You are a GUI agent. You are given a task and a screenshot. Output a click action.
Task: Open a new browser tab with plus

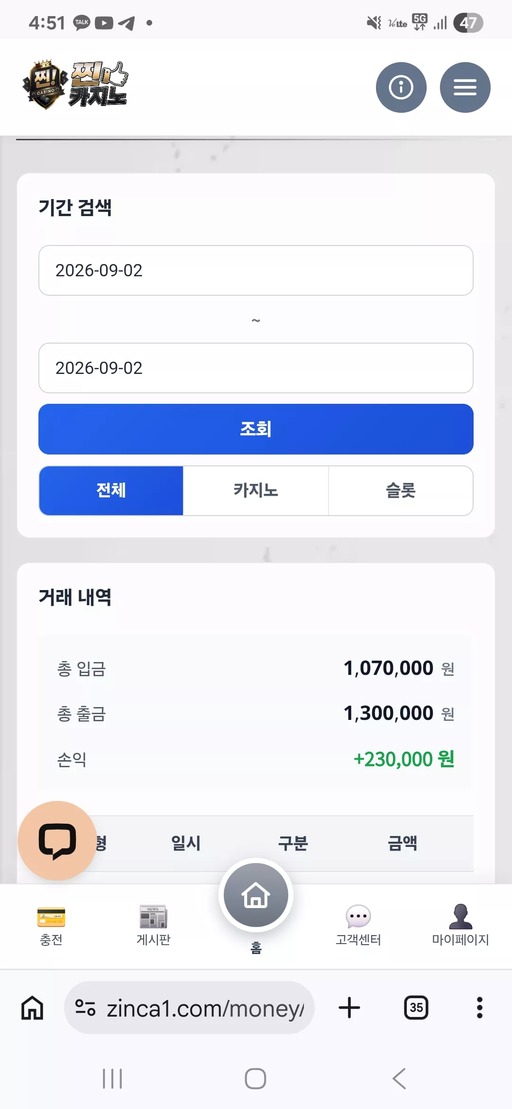(349, 1008)
